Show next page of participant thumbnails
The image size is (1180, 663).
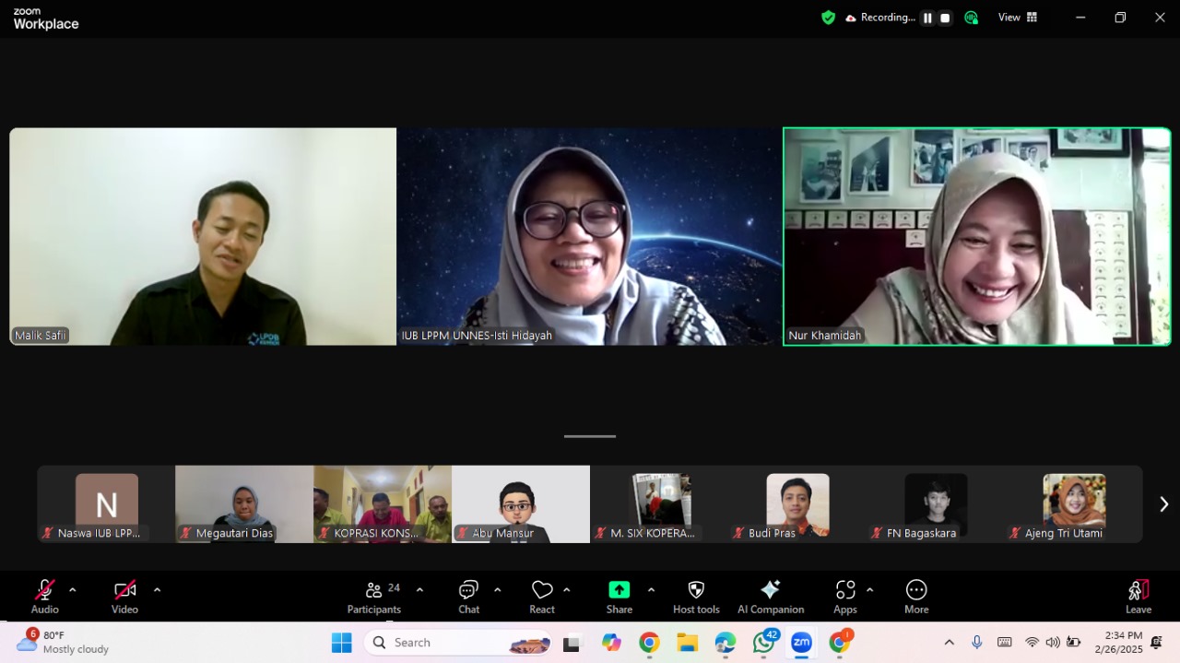1163,504
